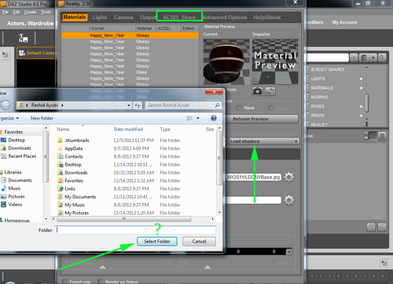Click the grid view icon in DAZ content pane
This screenshot has height=284, width=393.
(x=373, y=136)
